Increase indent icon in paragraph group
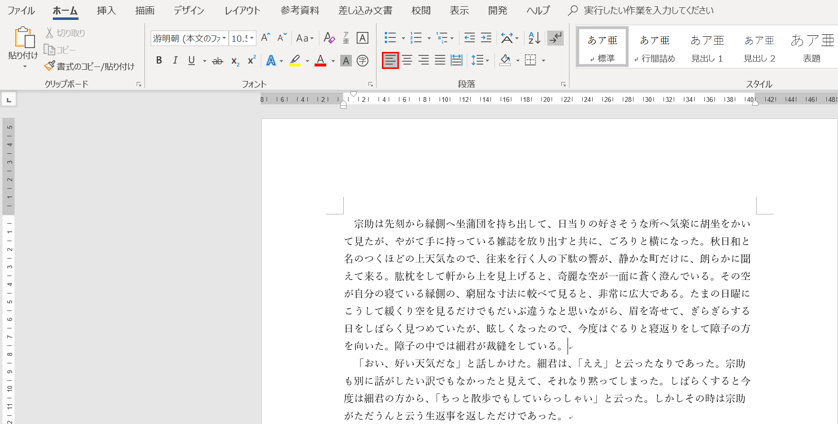 pyautogui.click(x=486, y=38)
